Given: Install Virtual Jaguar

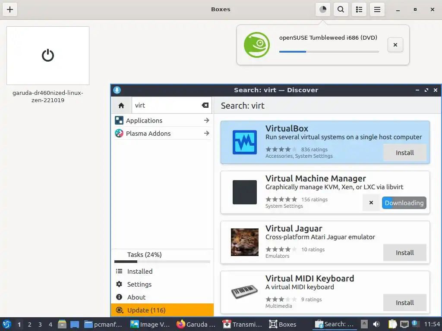Looking at the screenshot, I should point(405,253).
